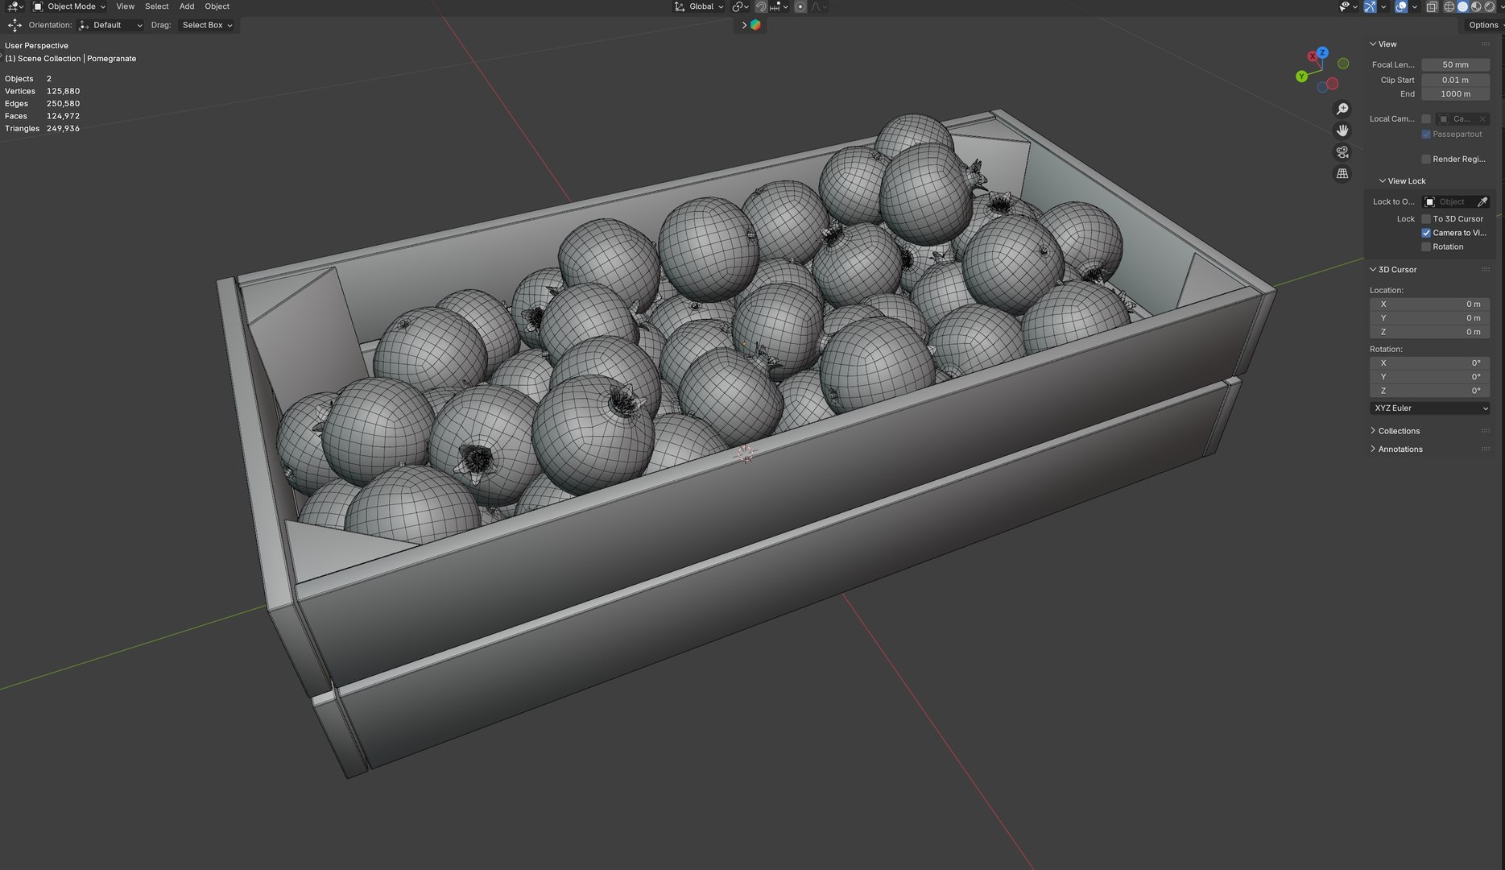Click the Z axis on navigation gizmo

click(1322, 52)
